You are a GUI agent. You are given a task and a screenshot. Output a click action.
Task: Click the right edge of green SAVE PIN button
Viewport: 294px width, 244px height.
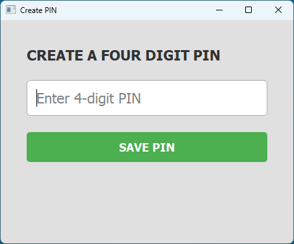click(x=263, y=147)
